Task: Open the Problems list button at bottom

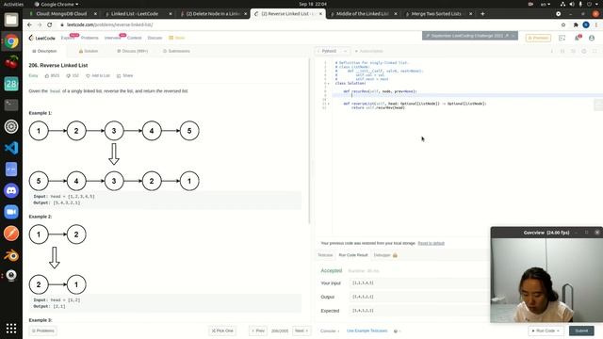Action: pyautogui.click(x=43, y=331)
